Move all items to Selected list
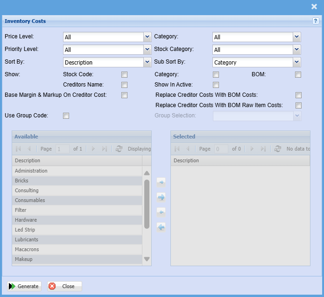324x297 pixels. coord(161,197)
